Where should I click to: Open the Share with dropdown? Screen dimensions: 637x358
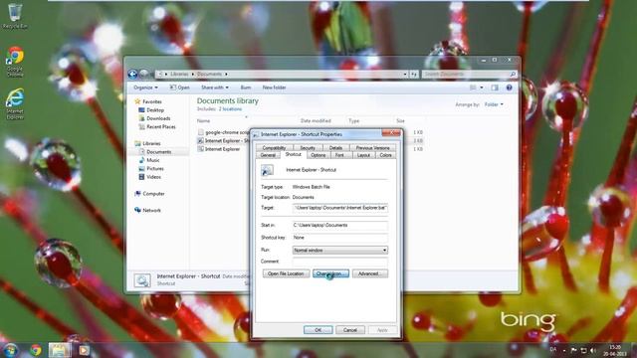tap(215, 88)
